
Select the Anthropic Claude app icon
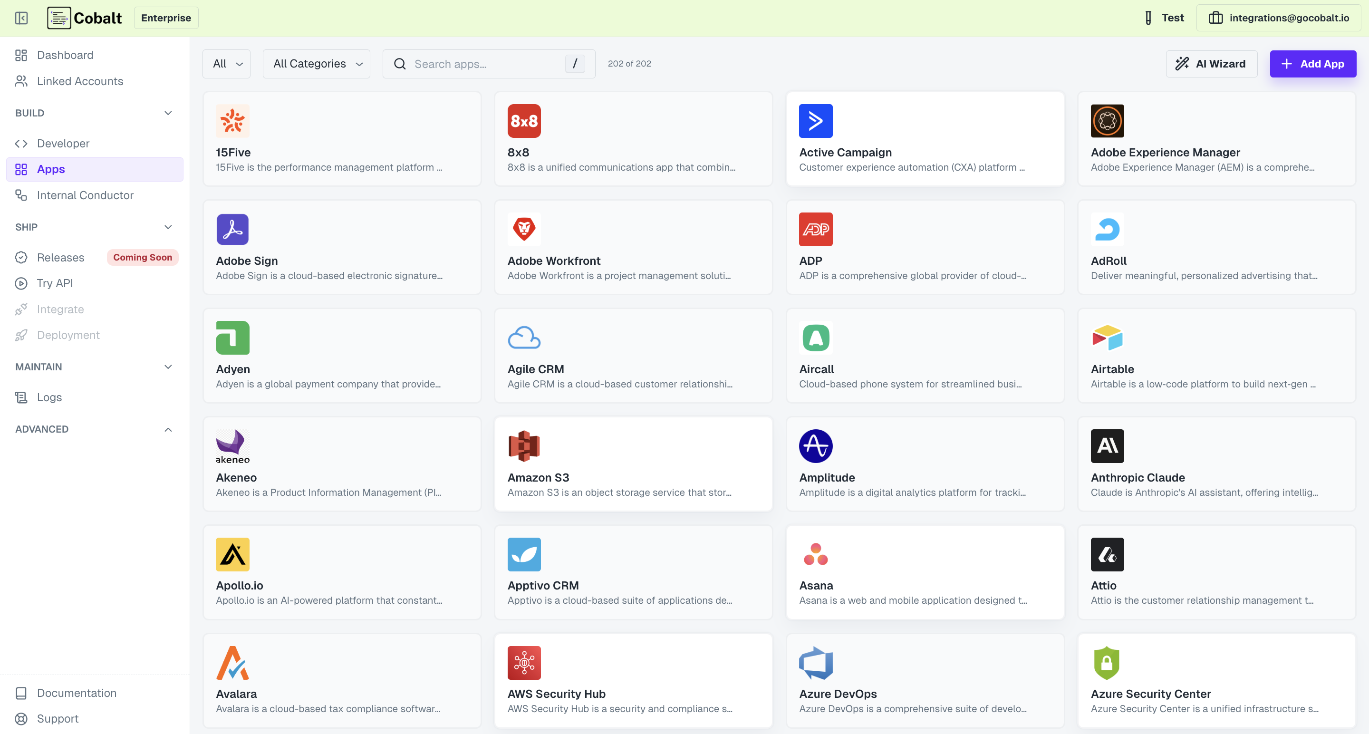coord(1108,446)
